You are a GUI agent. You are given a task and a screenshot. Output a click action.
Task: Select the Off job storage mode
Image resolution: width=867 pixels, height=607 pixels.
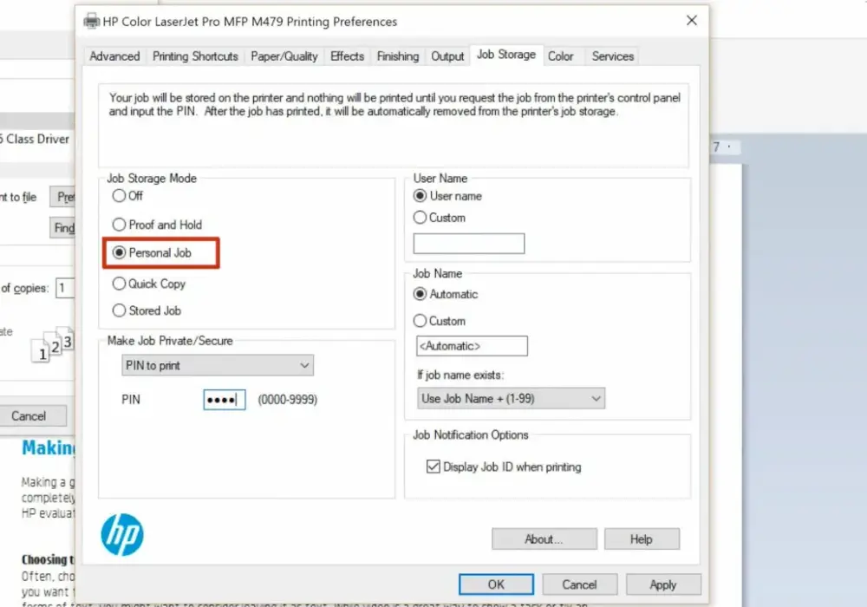[127, 196]
